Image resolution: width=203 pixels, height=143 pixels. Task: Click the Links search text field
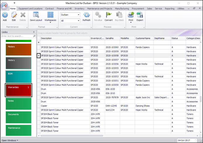[17, 36]
